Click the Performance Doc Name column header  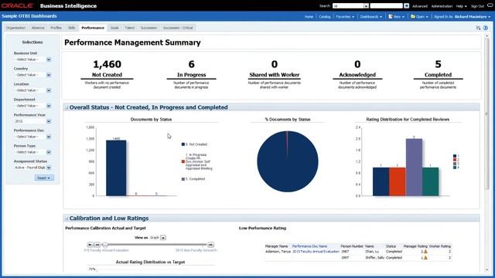[x=309, y=246]
